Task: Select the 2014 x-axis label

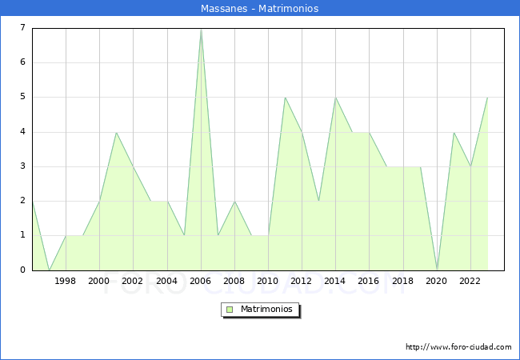Action: [x=335, y=281]
